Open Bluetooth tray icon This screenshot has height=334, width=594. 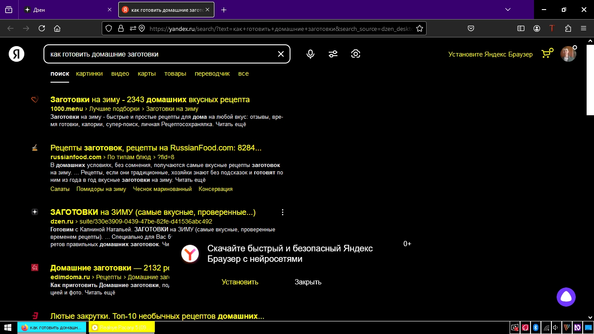536,327
